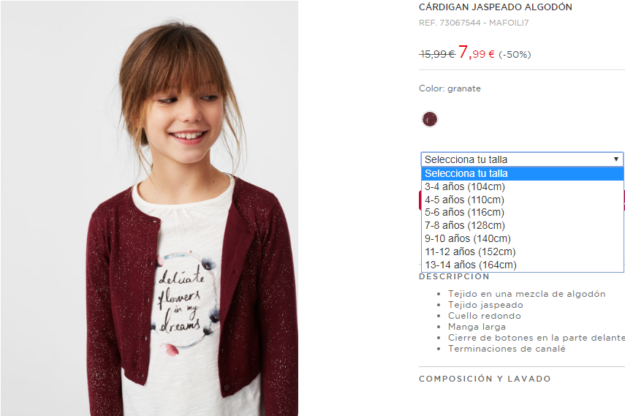Choose size 9-10 años (140cm)
Image resolution: width=625 pixels, height=416 pixels.
tap(522, 239)
